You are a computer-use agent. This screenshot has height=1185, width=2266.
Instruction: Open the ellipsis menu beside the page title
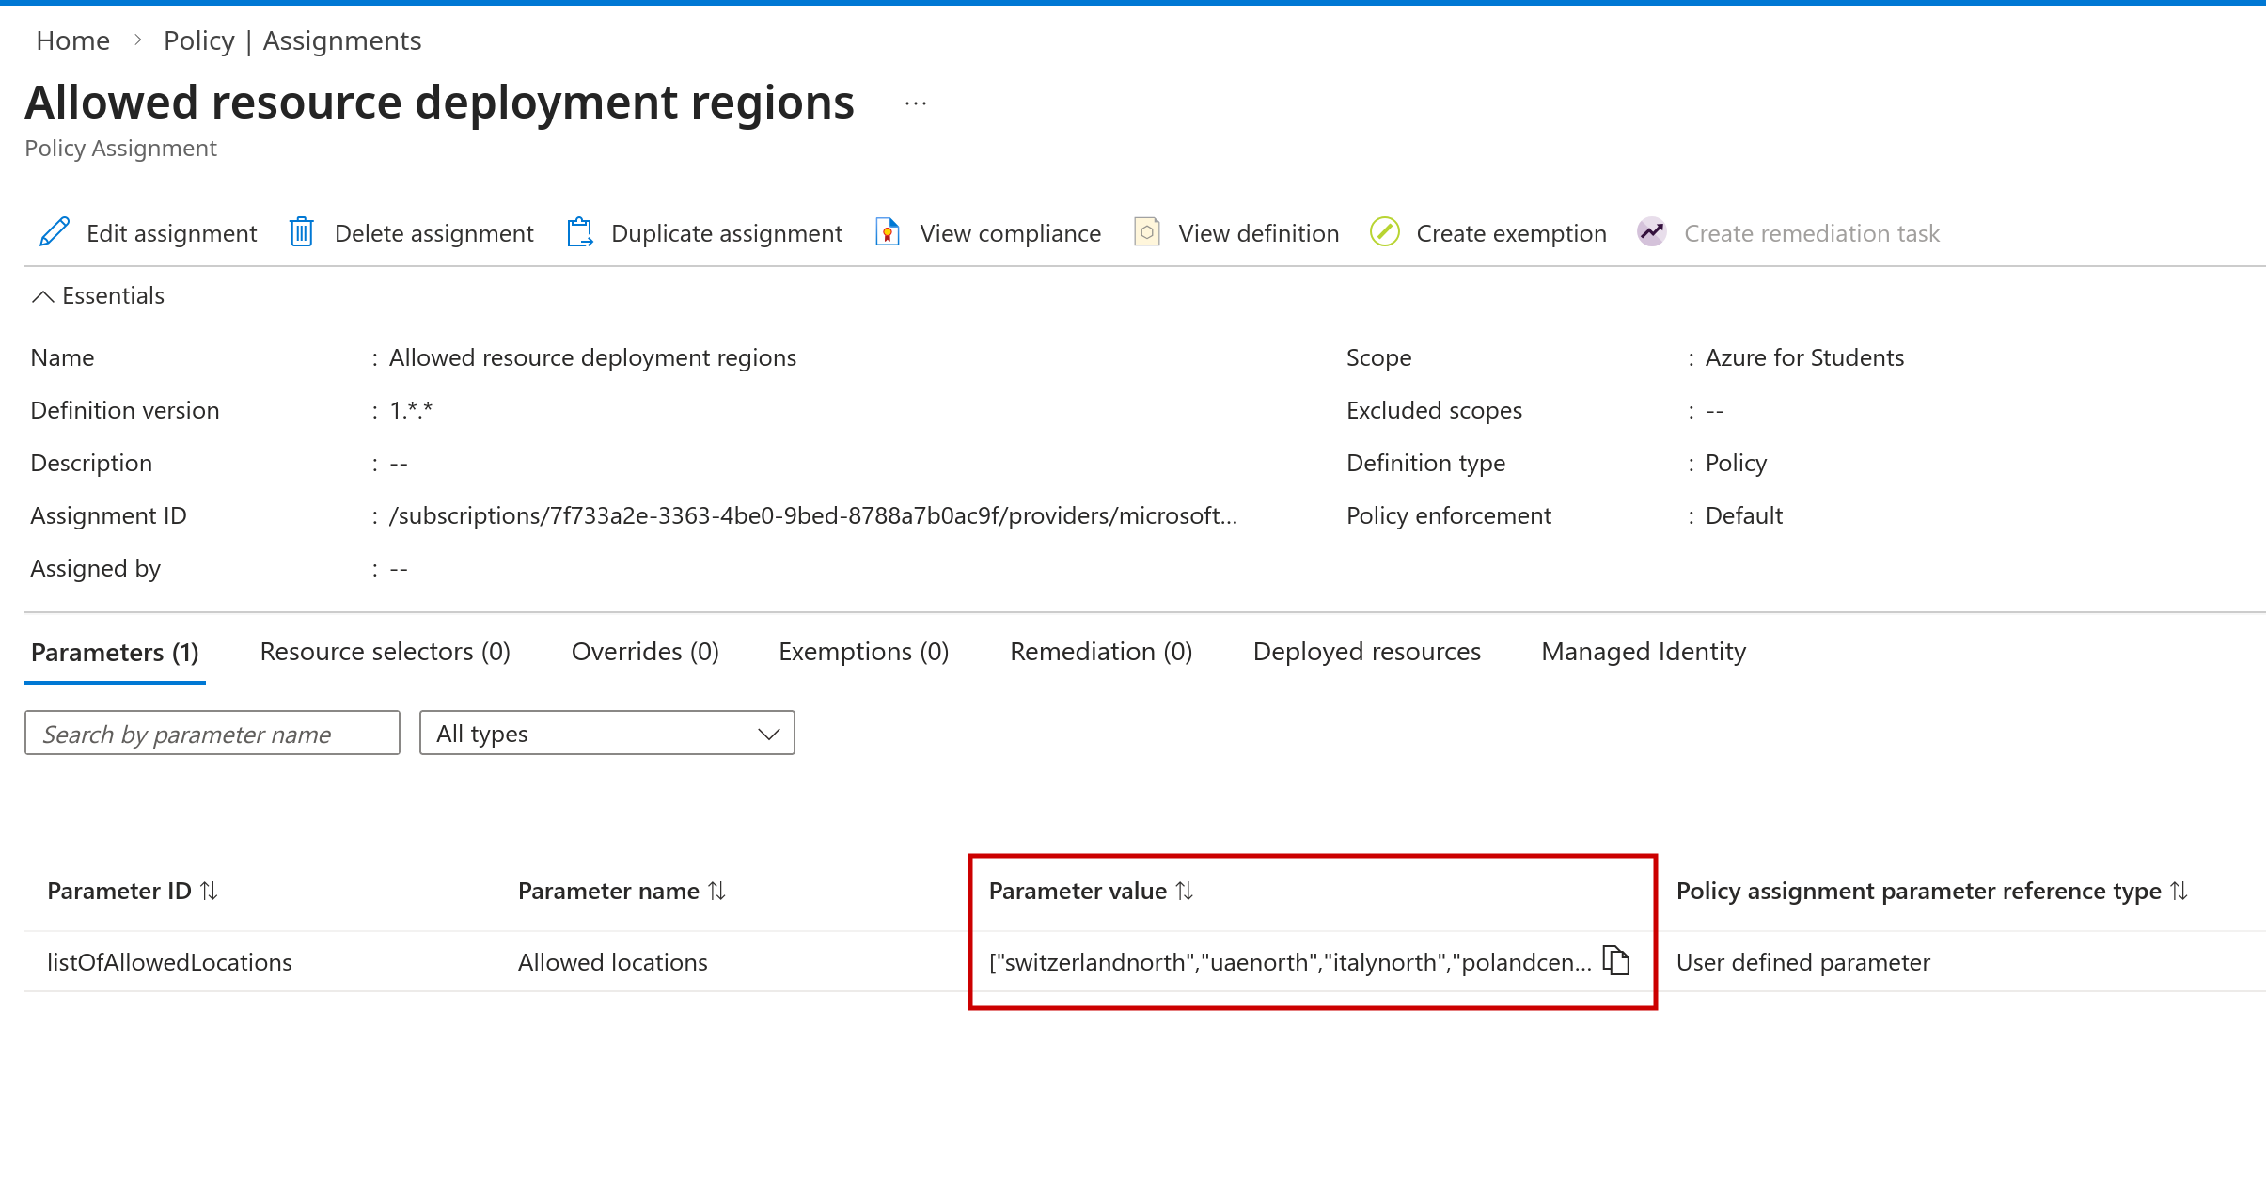click(x=914, y=103)
